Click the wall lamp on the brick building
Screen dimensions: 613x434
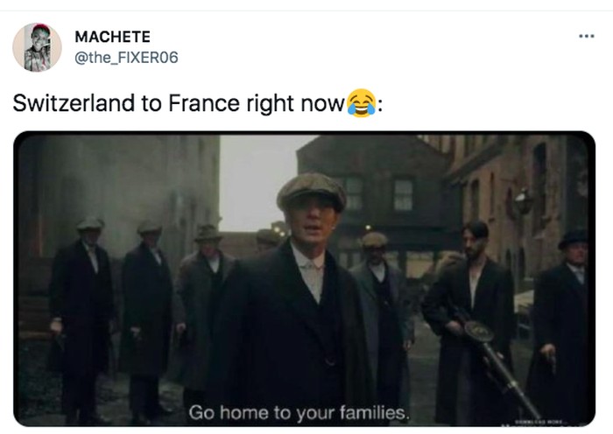523,201
